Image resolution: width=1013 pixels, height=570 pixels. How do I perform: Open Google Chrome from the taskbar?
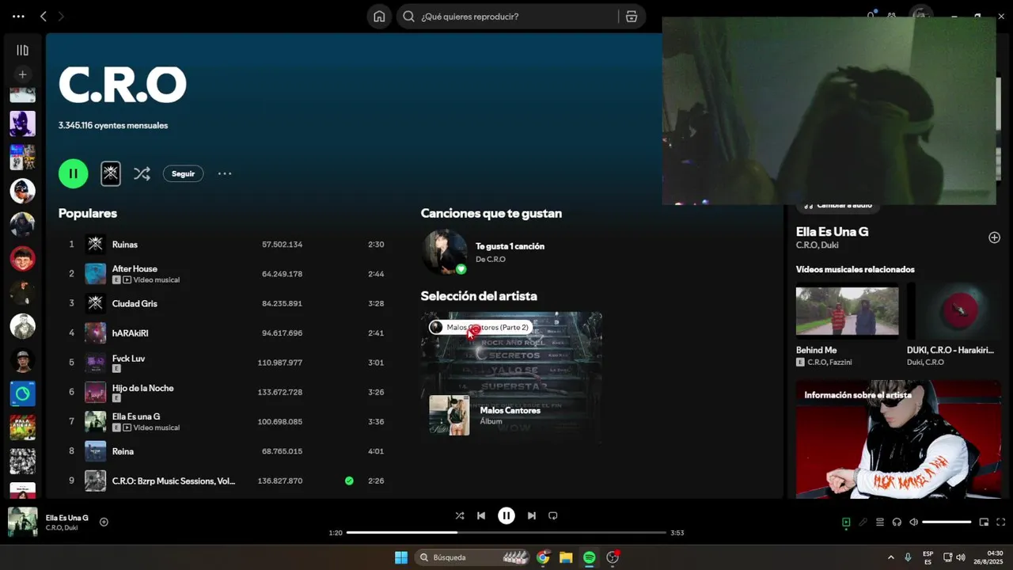pos(543,557)
